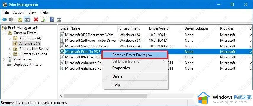This screenshot has height=106, width=253.
Task: Collapse the Custom Filters tree node
Action: pyautogui.click(x=4, y=33)
